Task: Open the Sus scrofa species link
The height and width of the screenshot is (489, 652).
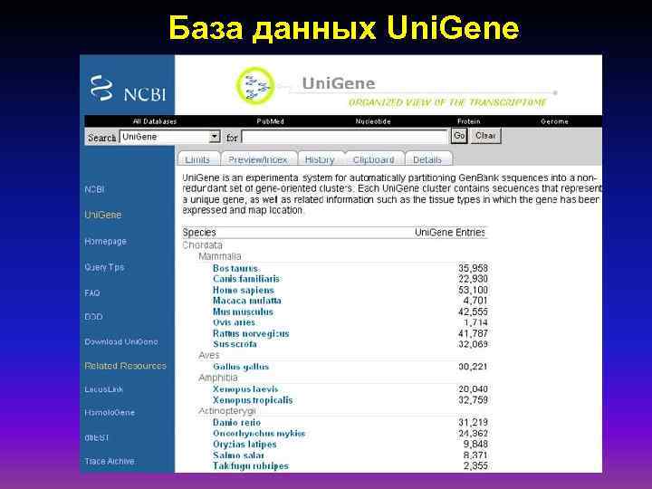Action: click(235, 344)
